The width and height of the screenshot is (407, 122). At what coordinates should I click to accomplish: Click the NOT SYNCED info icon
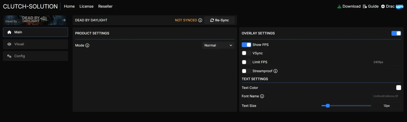200,20
